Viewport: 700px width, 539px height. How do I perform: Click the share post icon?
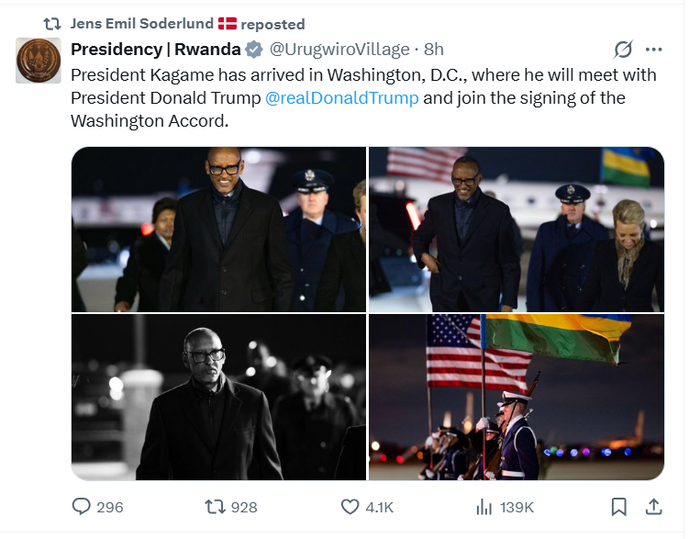(x=653, y=507)
